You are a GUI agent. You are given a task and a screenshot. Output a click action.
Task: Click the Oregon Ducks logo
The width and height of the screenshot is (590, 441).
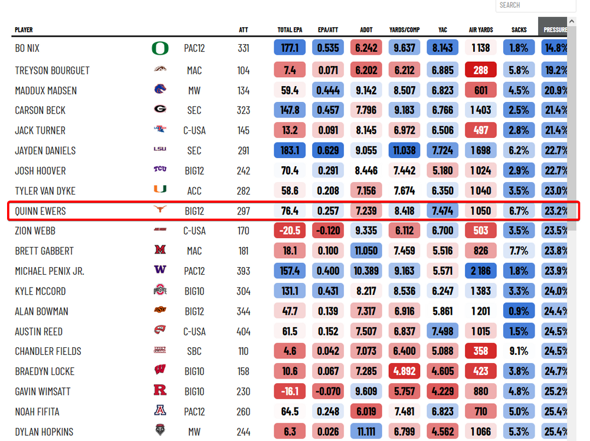[160, 48]
